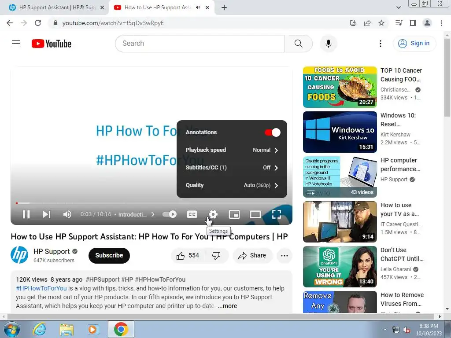Bookmark this page with the star
This screenshot has width=451, height=338.
click(381, 23)
